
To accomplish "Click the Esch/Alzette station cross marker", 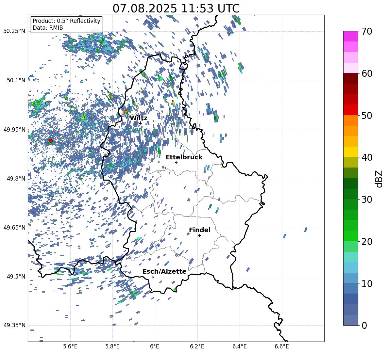I will tap(153, 277).
